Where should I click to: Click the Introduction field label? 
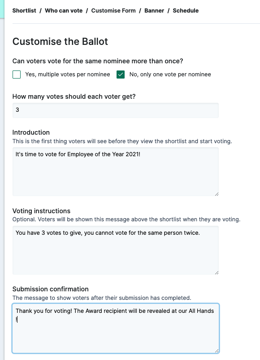pyautogui.click(x=31, y=132)
